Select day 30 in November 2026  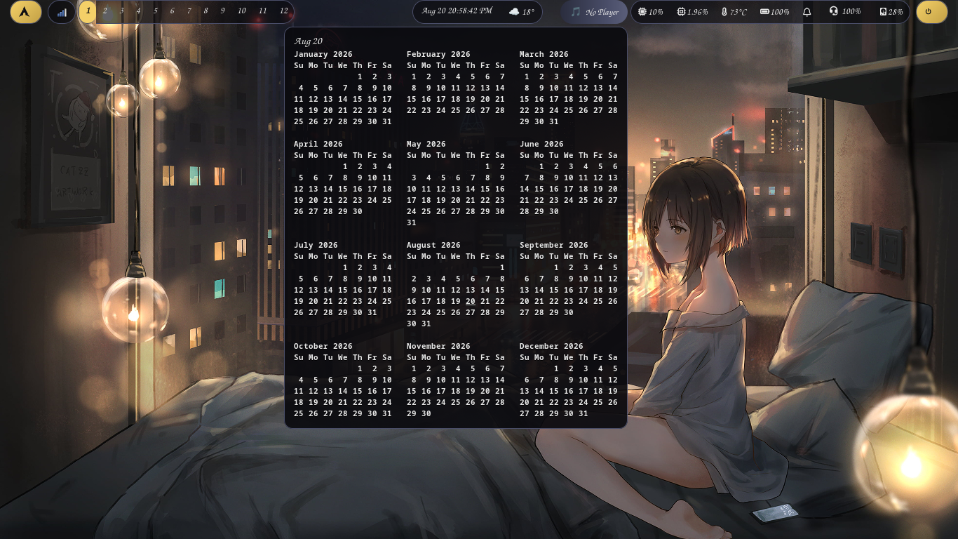(x=426, y=413)
